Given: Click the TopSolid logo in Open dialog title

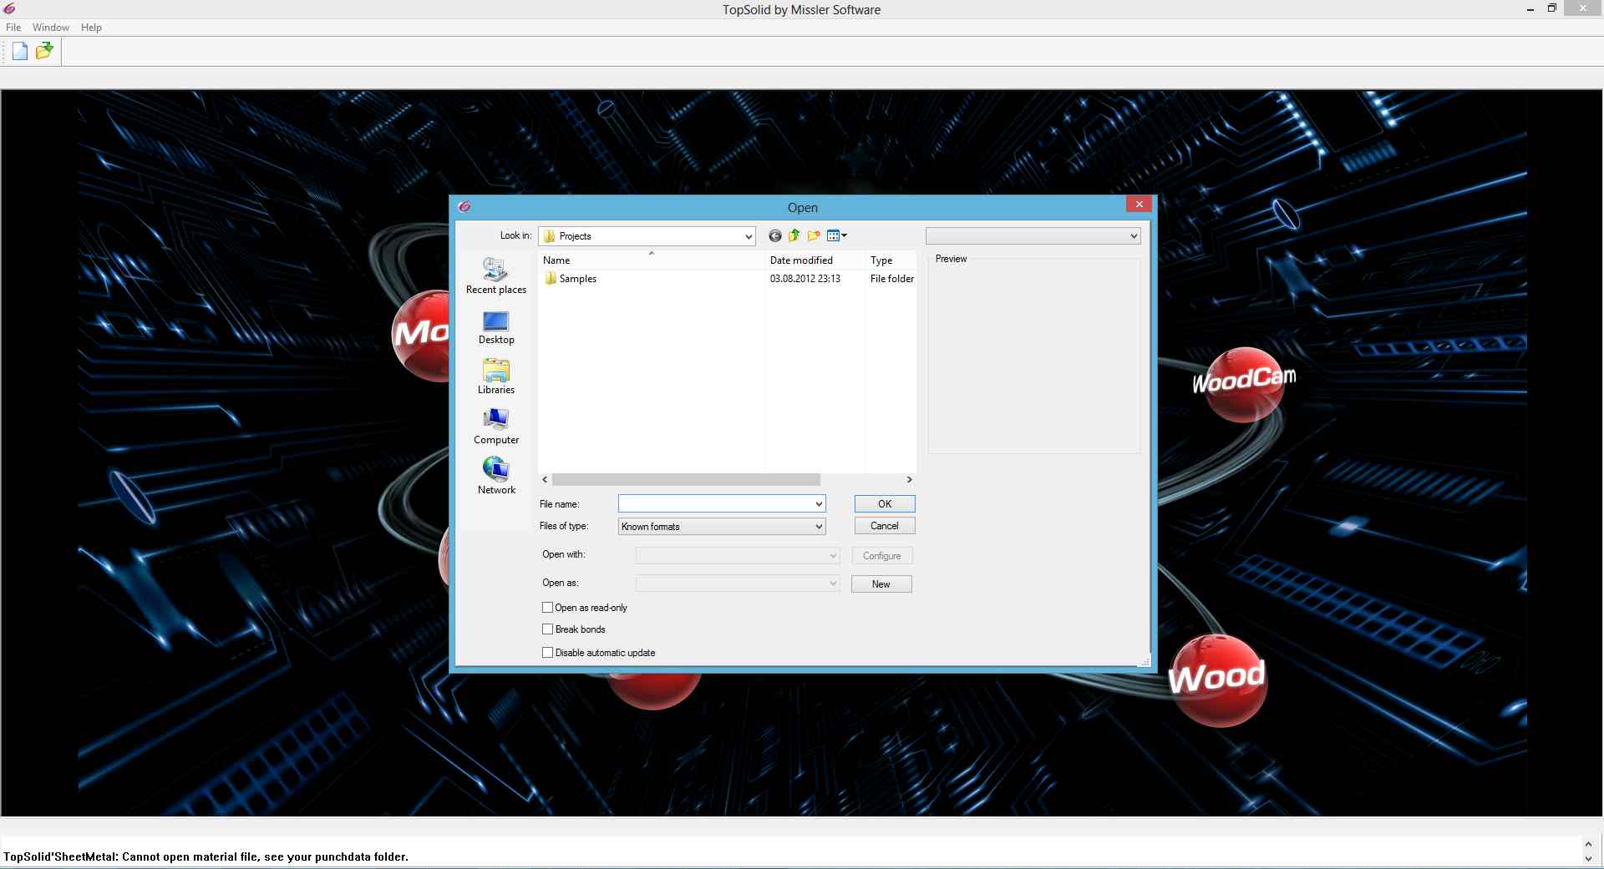Looking at the screenshot, I should [464, 207].
